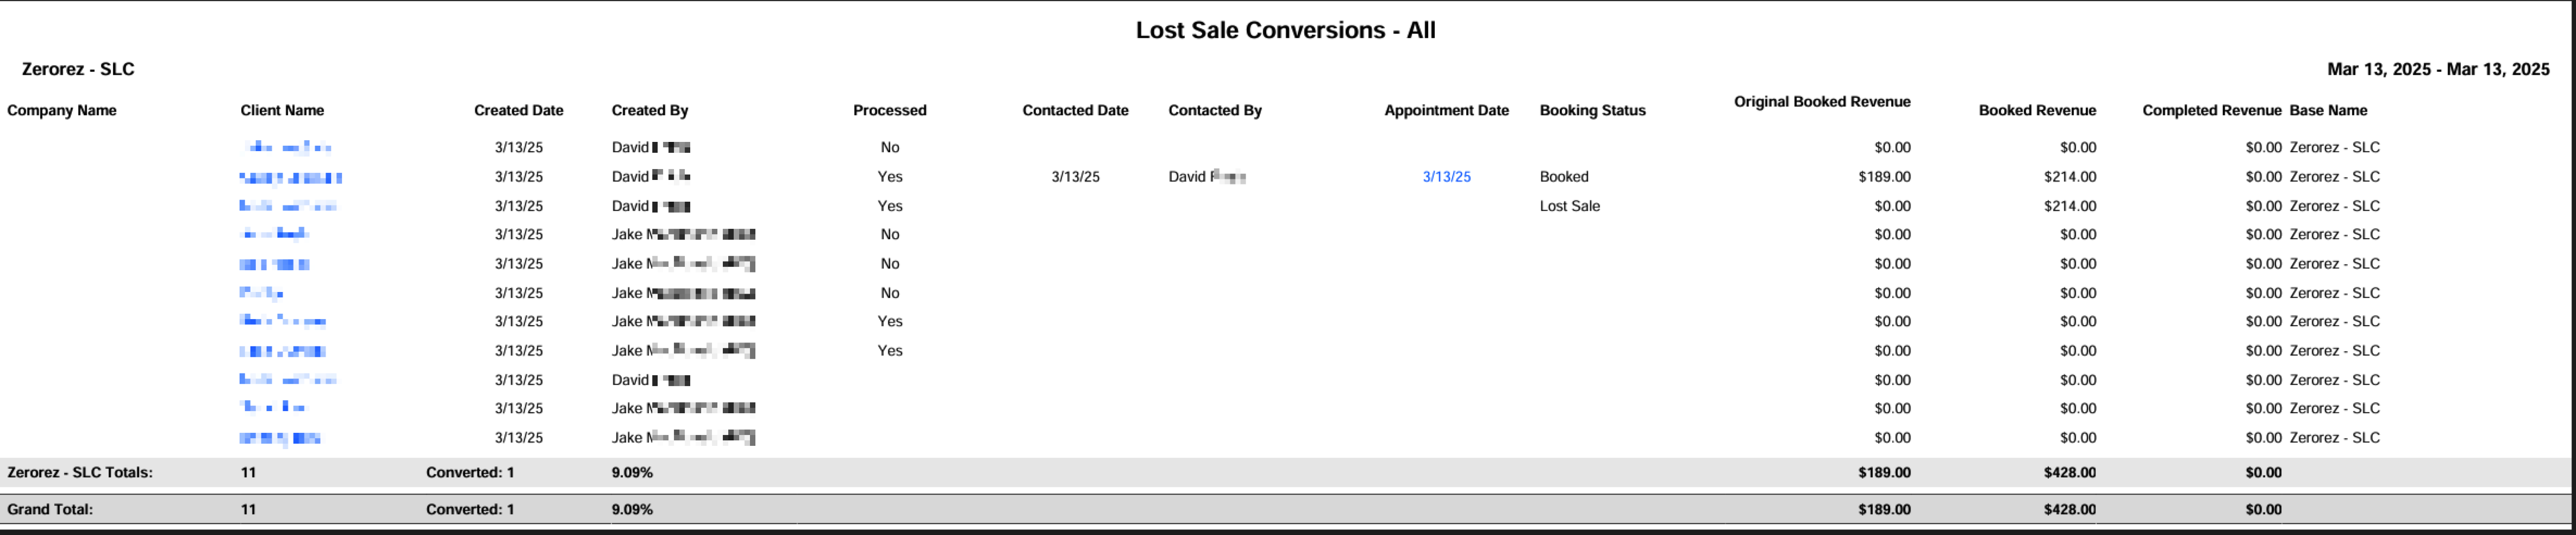This screenshot has width=2576, height=535.
Task: Open the blue 3/13/25 appointment date link
Action: click(1446, 177)
